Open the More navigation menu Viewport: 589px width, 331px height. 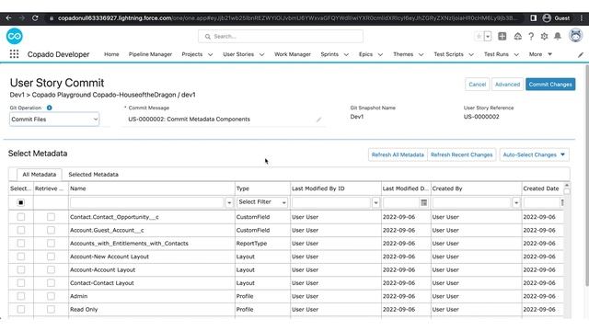(x=540, y=54)
